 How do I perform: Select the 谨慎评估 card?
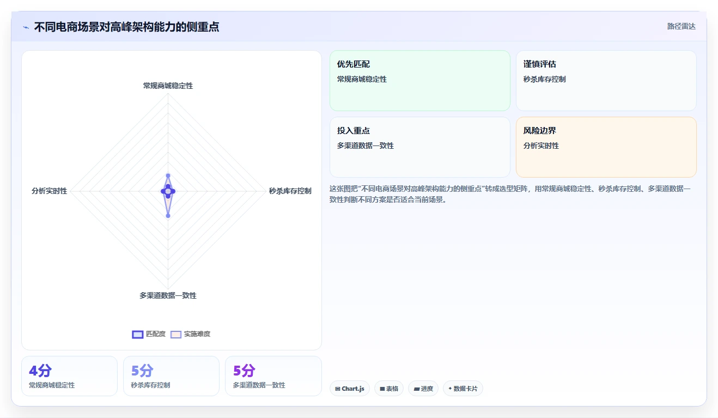pyautogui.click(x=606, y=81)
